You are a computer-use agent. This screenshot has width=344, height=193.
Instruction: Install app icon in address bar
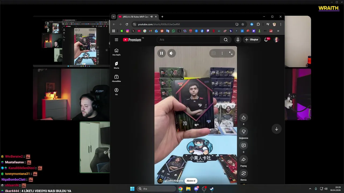click(237, 24)
